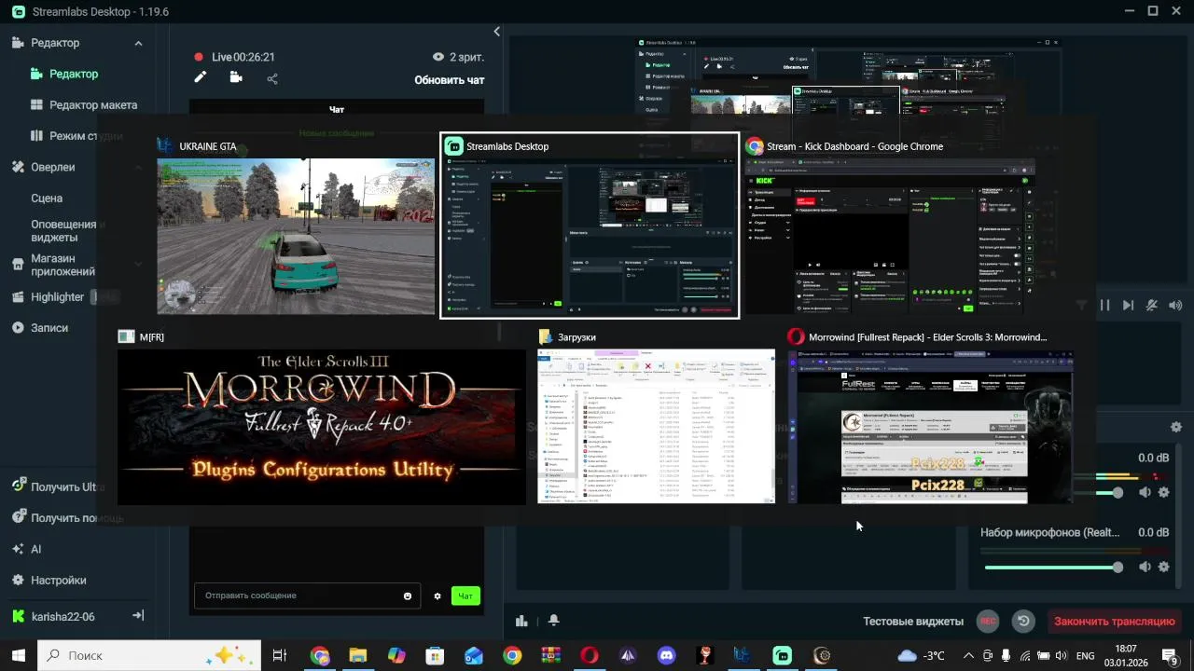Switch to the Чат tab header
This screenshot has width=1194, height=671.
pos(337,110)
